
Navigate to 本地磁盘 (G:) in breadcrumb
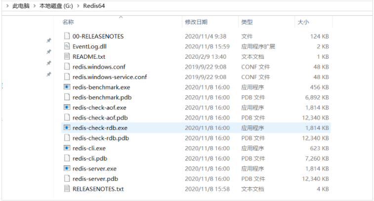pos(56,6)
